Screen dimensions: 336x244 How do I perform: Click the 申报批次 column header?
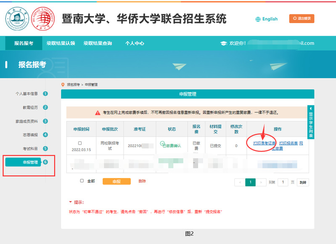click(x=110, y=129)
